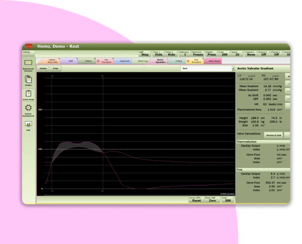The height and width of the screenshot is (244, 302).
Task: Click the left cursor marker at graph bottom
Action: (53, 191)
